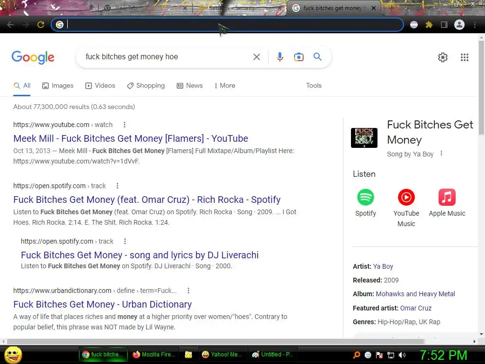
Task: Open knowledge panel three-dot options
Action: coord(441,153)
